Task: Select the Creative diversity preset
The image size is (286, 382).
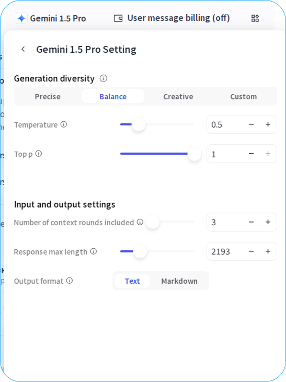Action: [178, 97]
